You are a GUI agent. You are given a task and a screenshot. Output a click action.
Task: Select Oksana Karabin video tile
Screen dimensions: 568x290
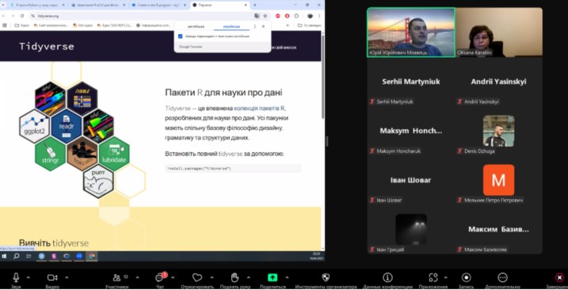[x=499, y=32]
